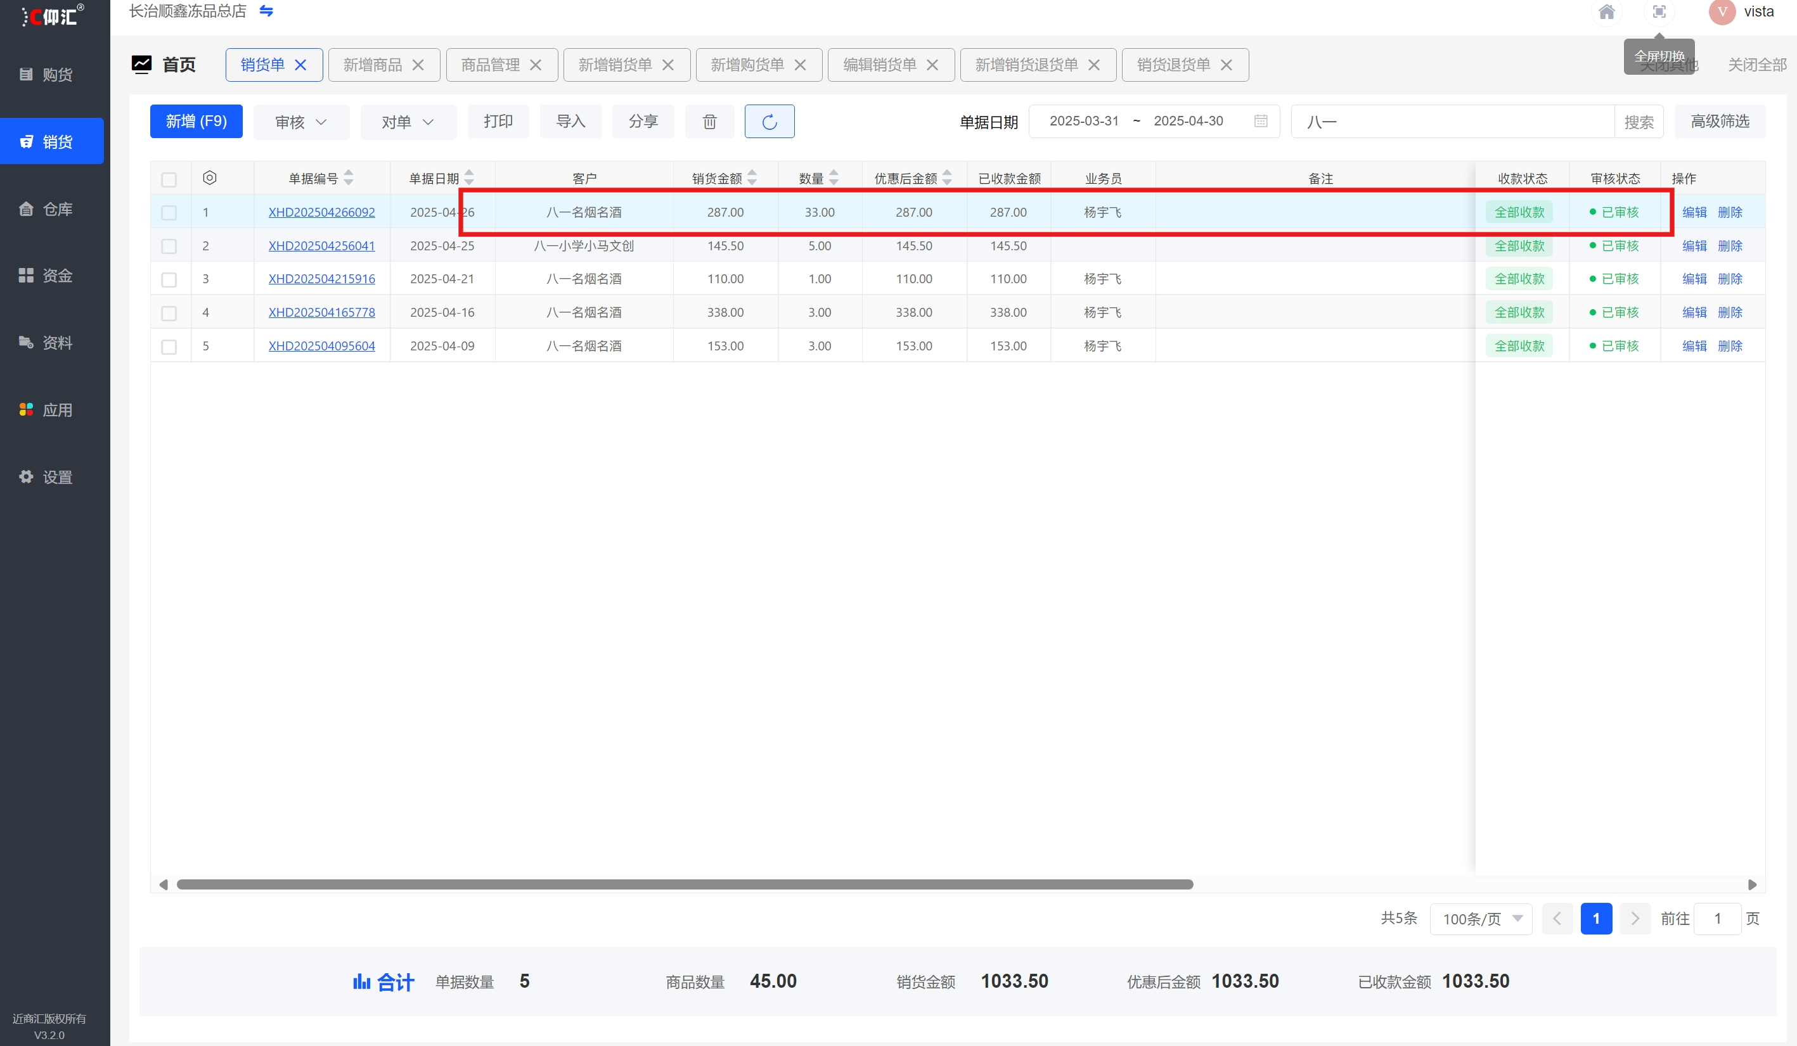Click the start date 2025-03-31 field
This screenshot has width=1797, height=1046.
pyautogui.click(x=1084, y=121)
